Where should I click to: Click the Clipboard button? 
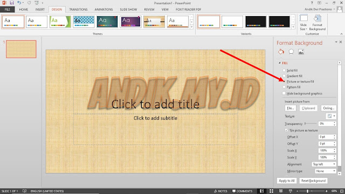[x=308, y=108]
